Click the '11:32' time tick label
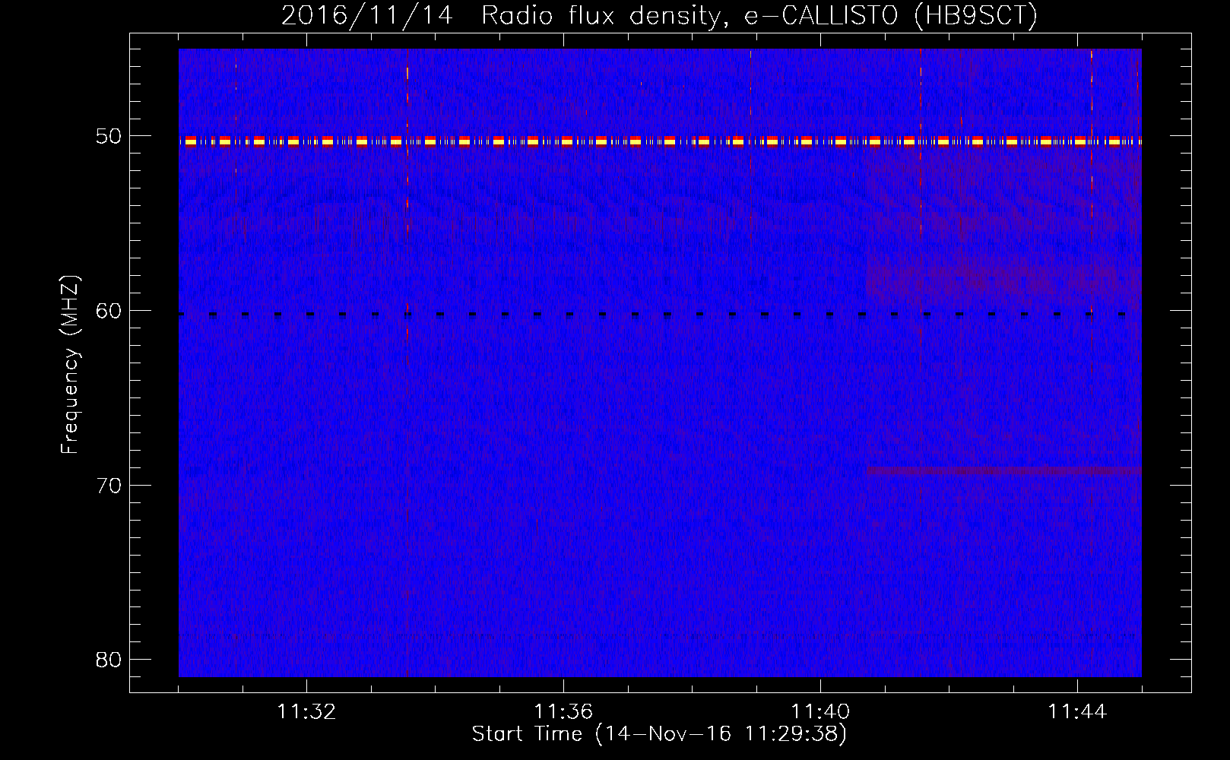This screenshot has width=1230, height=760. pyautogui.click(x=306, y=712)
